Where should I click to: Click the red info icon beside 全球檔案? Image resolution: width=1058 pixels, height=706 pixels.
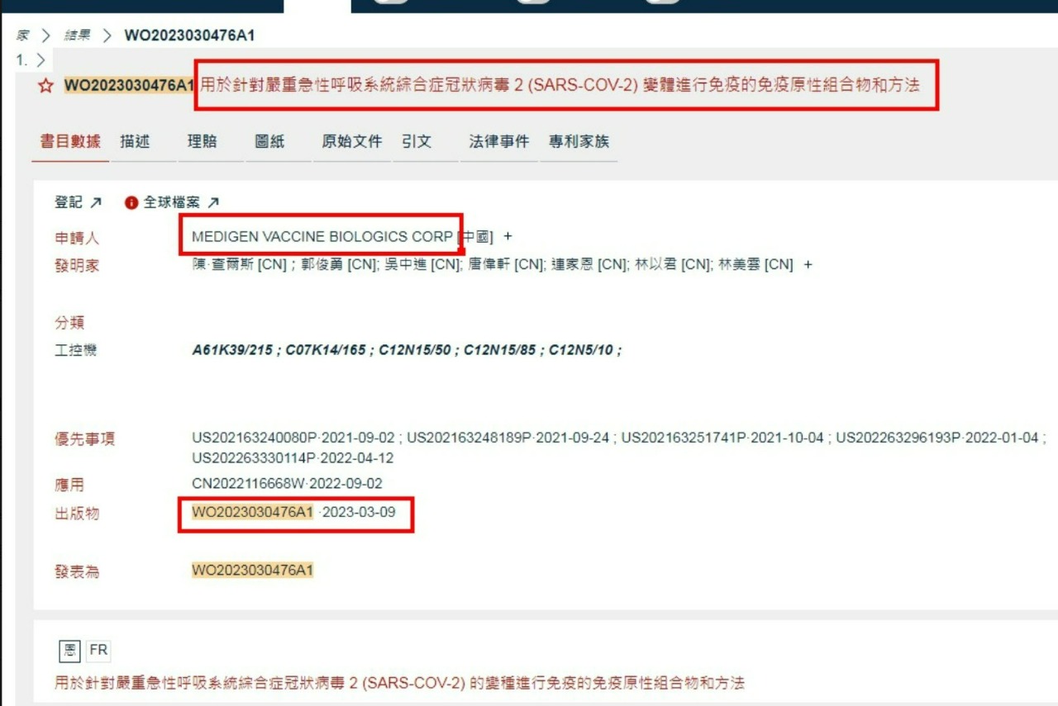pos(131,202)
